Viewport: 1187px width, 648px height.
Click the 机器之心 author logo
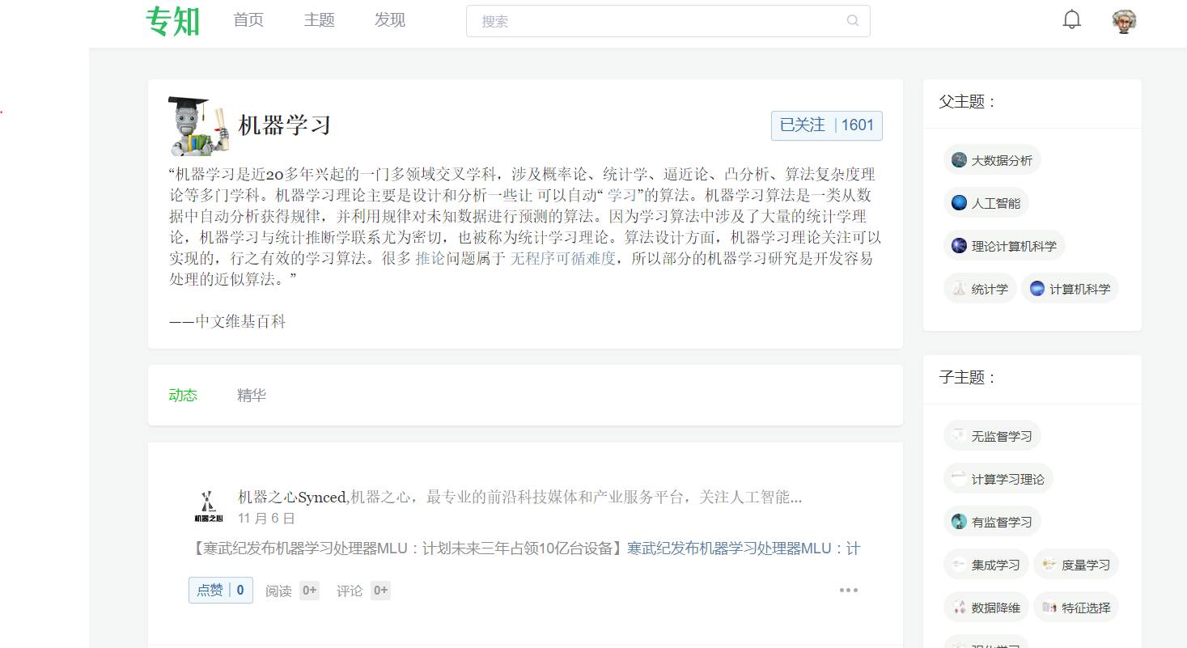point(208,506)
